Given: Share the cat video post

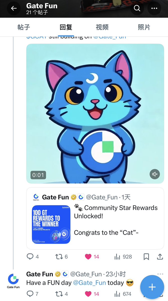Looking at the screenshot, I should coord(160,257).
